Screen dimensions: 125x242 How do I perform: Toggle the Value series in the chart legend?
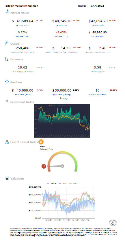[51, 184]
